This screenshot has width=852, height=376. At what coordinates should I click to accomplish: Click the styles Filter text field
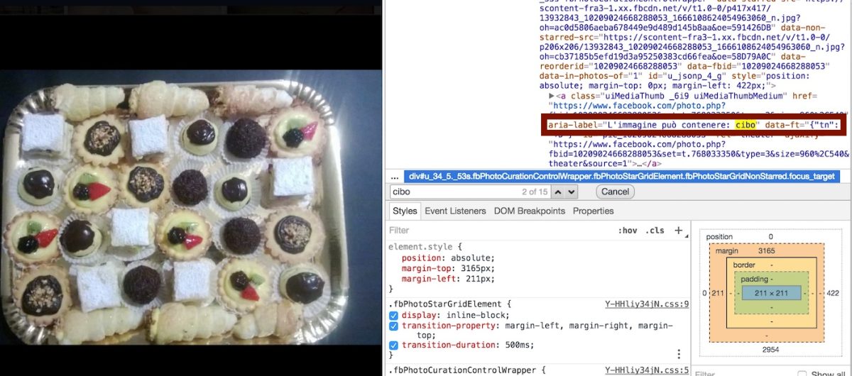497,231
